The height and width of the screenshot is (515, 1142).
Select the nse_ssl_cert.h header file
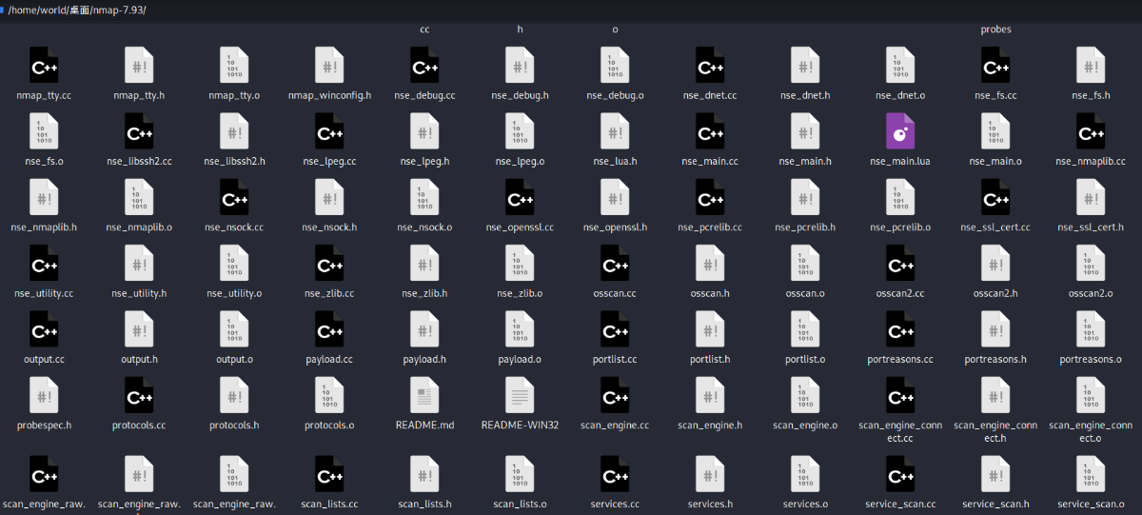(1090, 197)
